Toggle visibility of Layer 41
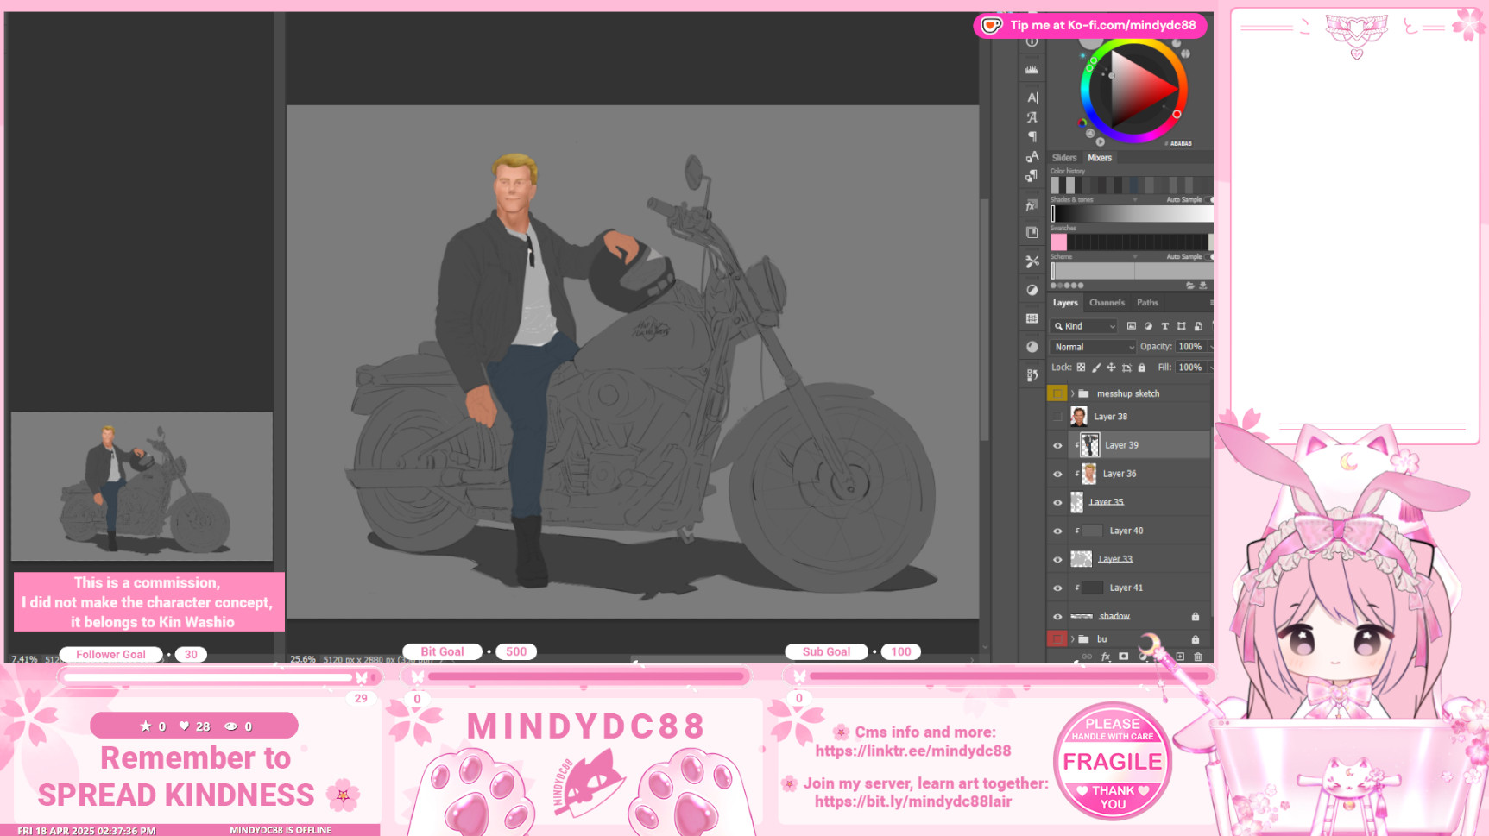The width and height of the screenshot is (1489, 836). [1057, 588]
